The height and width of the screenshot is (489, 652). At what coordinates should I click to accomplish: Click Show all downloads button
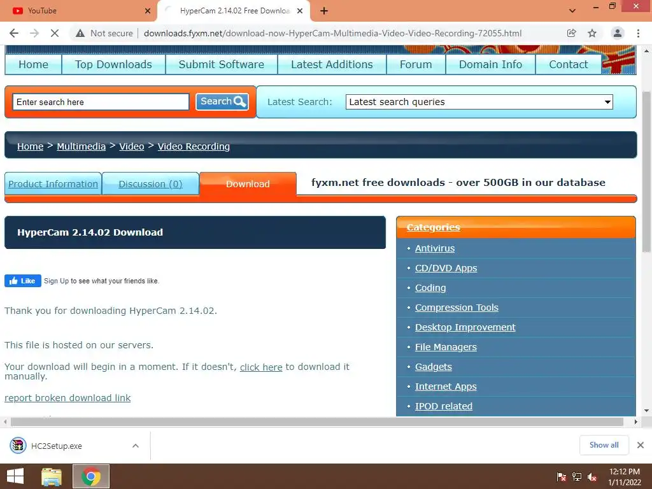coord(604,445)
